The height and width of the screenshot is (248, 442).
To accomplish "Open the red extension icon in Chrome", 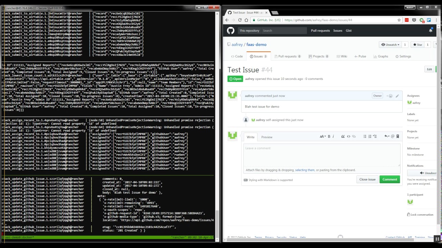I will (407, 20).
